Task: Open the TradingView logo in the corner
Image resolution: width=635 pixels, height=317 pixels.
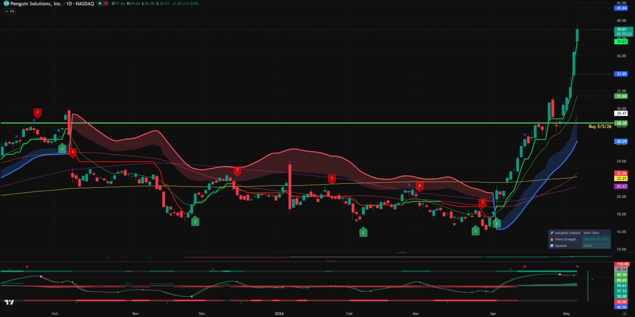Action: tap(10, 302)
